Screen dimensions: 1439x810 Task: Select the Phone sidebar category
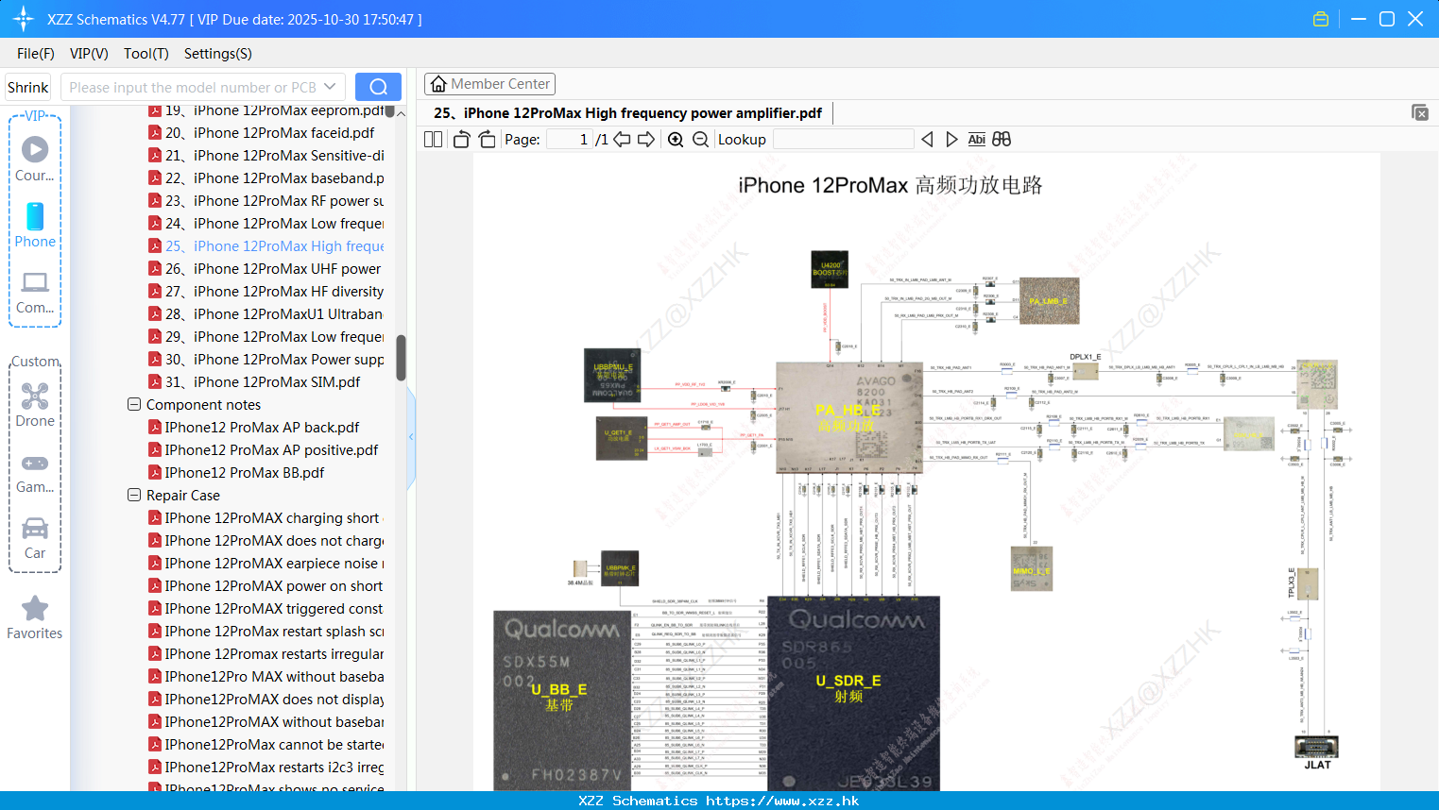point(35,225)
